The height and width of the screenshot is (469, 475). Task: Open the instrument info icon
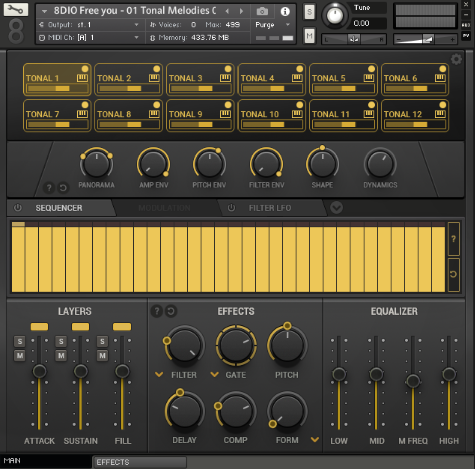tap(285, 11)
